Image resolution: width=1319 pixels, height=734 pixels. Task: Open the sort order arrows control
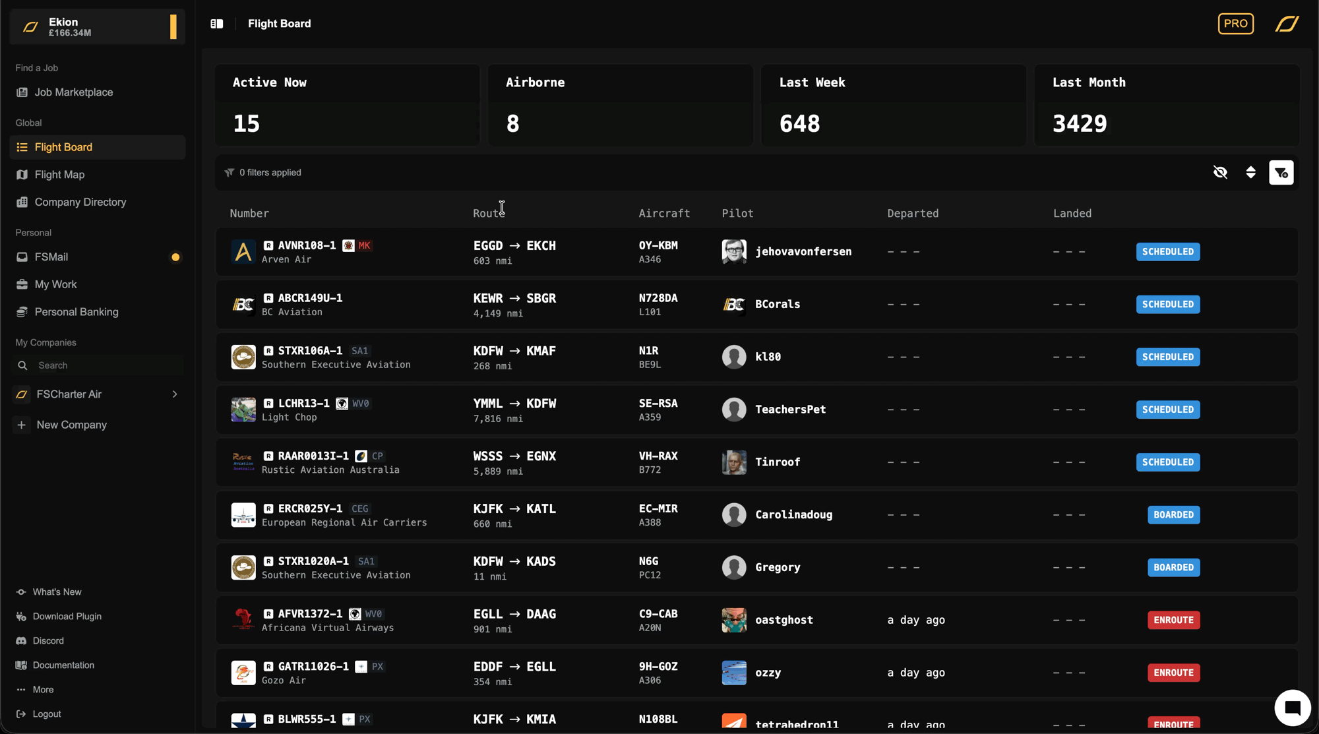click(x=1250, y=173)
